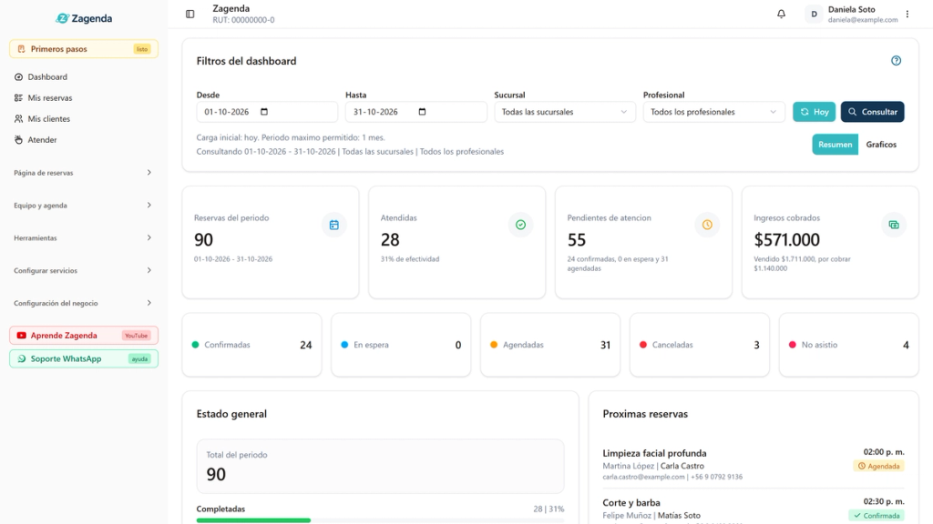Click the Confirmada status badge
This screenshot has width=933, height=524.
876,515
